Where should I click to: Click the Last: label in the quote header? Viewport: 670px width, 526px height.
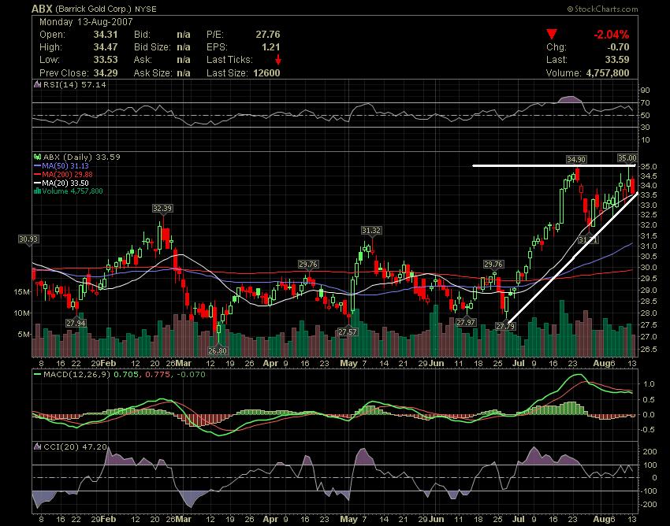(556, 60)
